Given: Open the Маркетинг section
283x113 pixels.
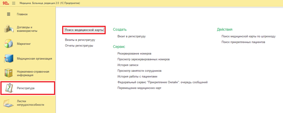Looking at the screenshot, I should point(24,44).
